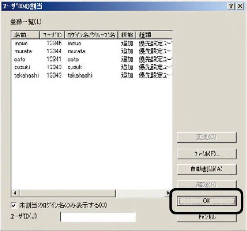Viewport: 247px width, 231px height.
Task: Click user ID 12345
Action: tap(54, 43)
